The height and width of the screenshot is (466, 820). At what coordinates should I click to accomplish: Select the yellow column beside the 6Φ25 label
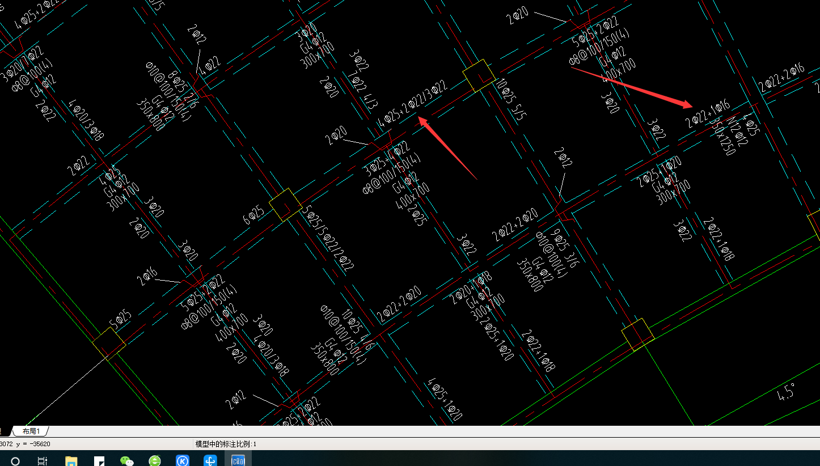[x=285, y=205]
